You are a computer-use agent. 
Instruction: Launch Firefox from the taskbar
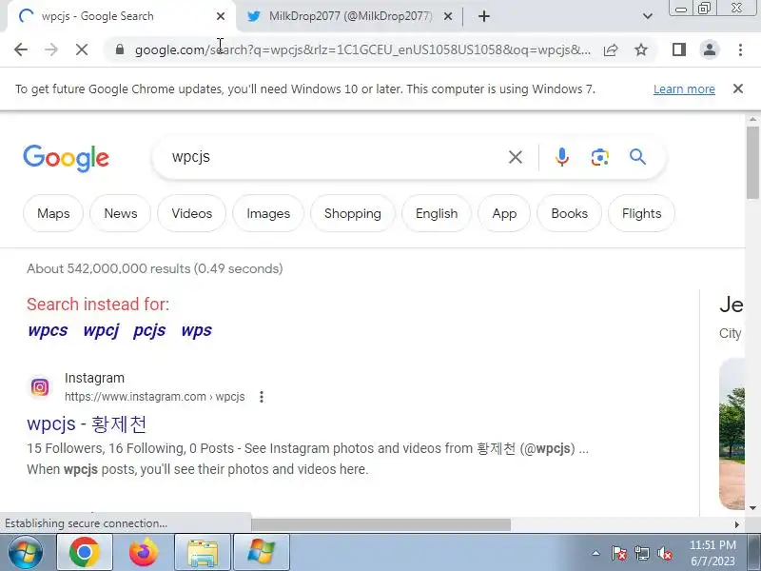(x=144, y=553)
